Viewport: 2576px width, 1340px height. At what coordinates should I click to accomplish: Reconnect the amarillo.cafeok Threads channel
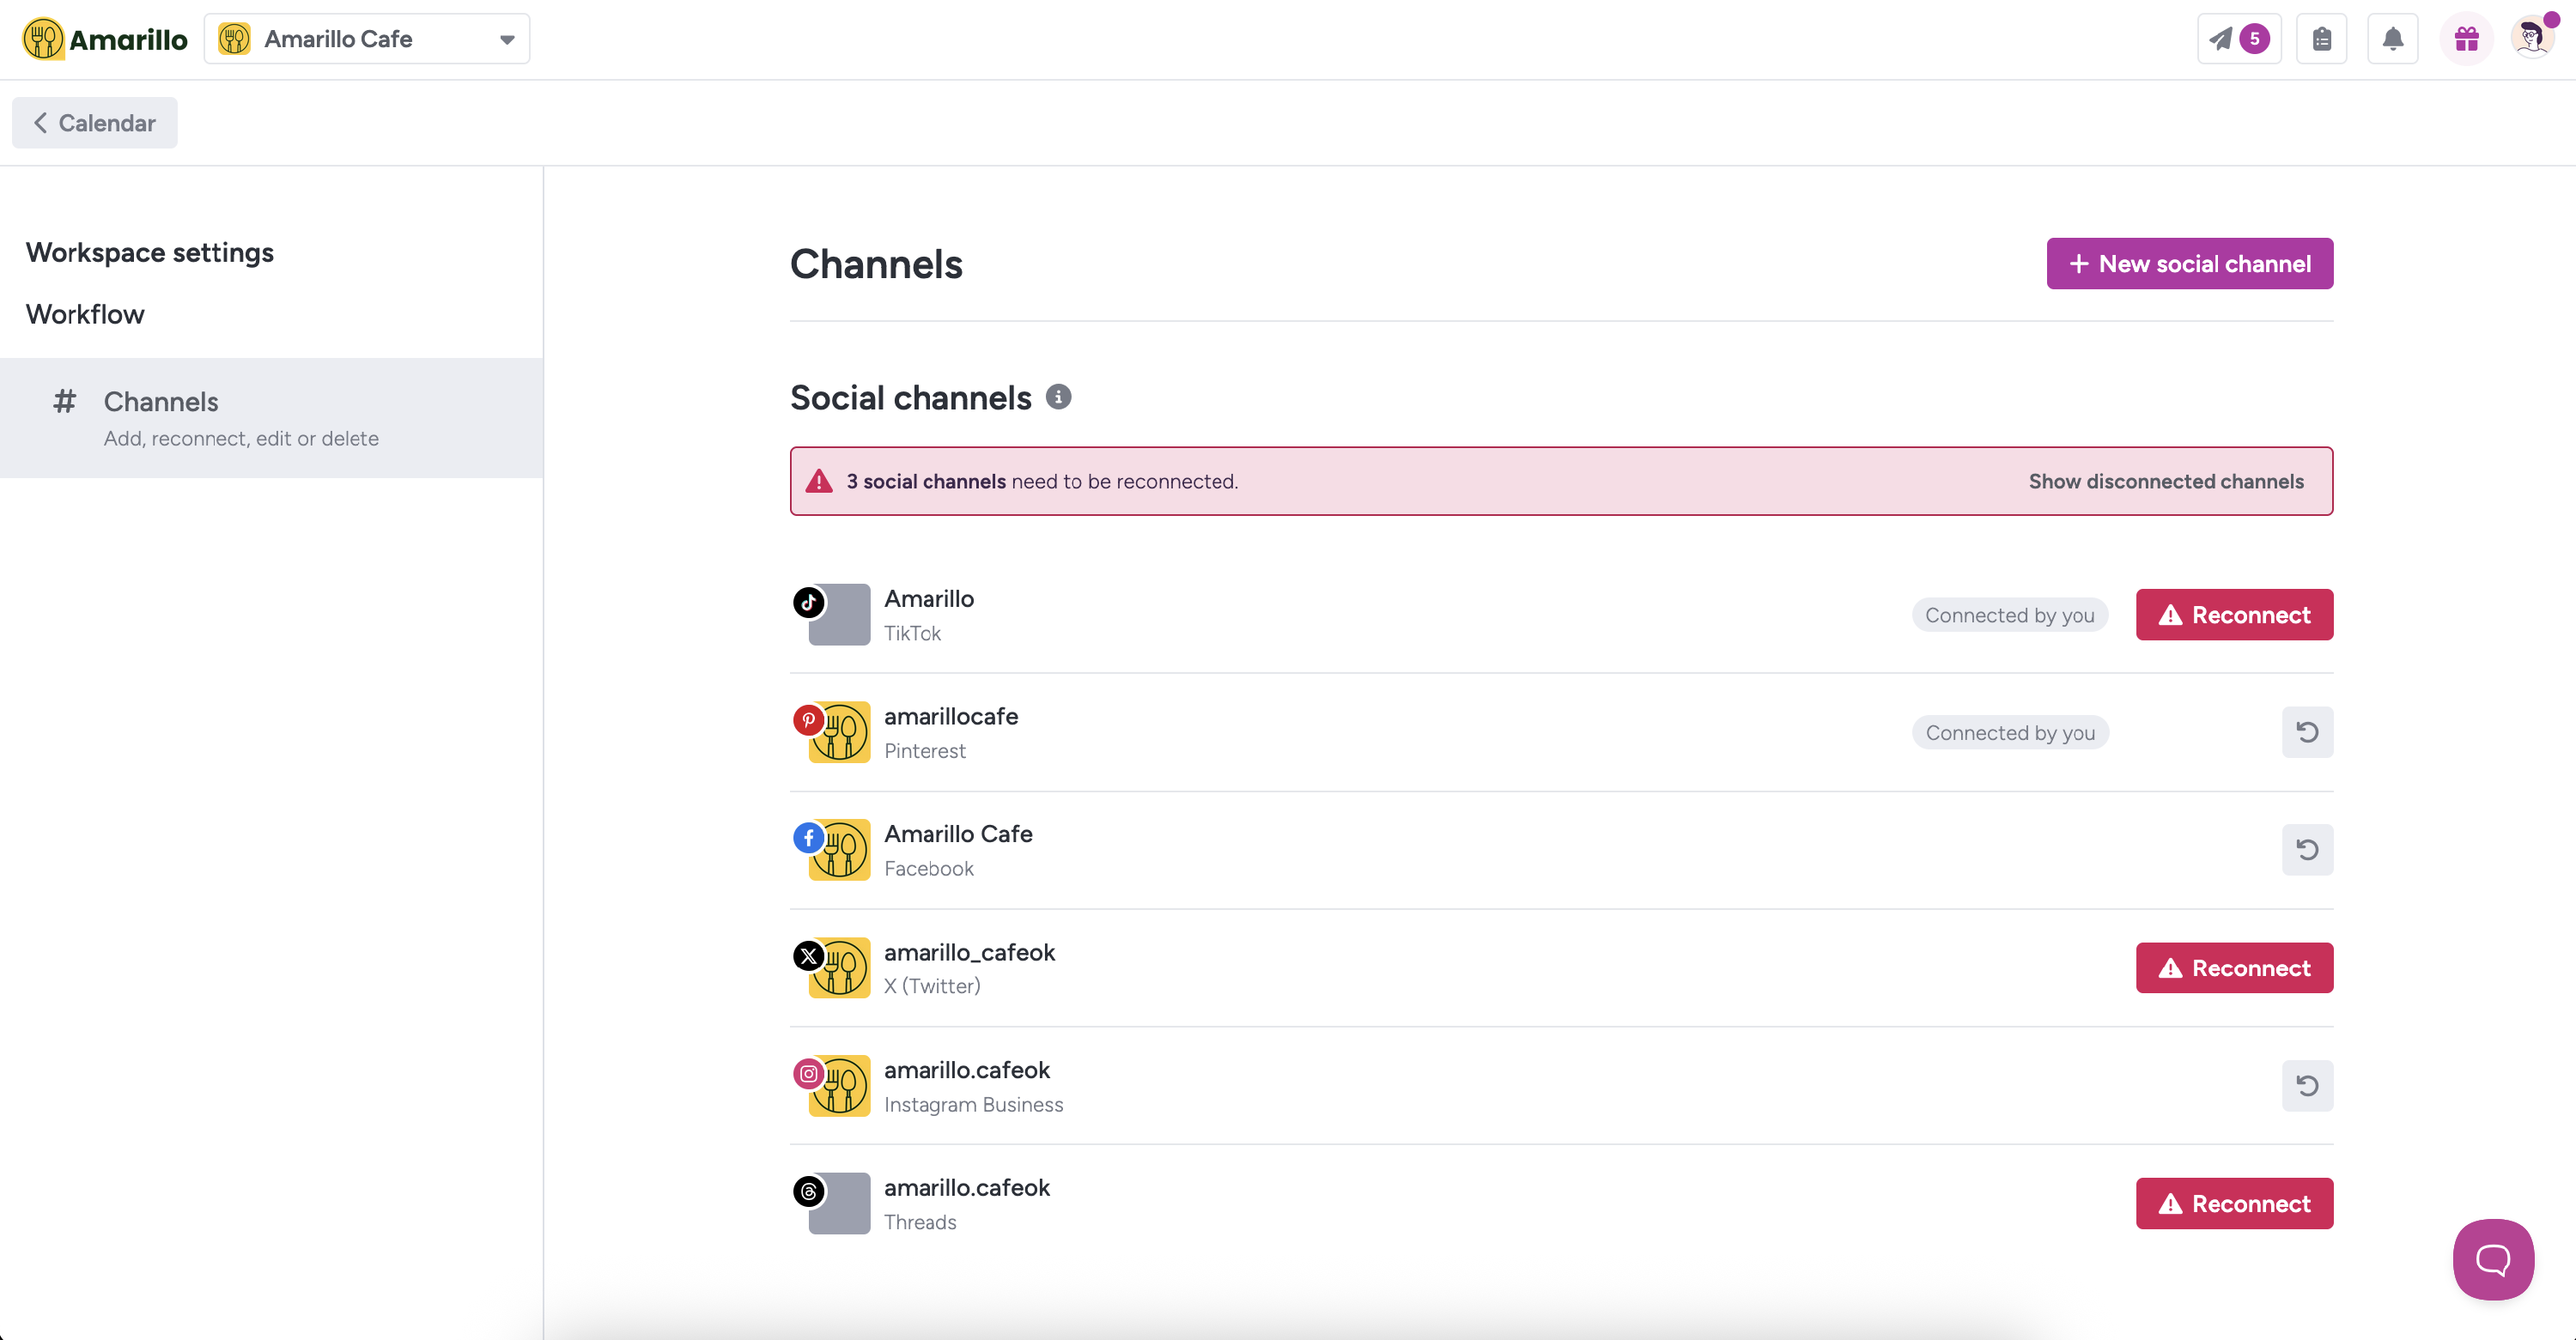tap(2233, 1203)
